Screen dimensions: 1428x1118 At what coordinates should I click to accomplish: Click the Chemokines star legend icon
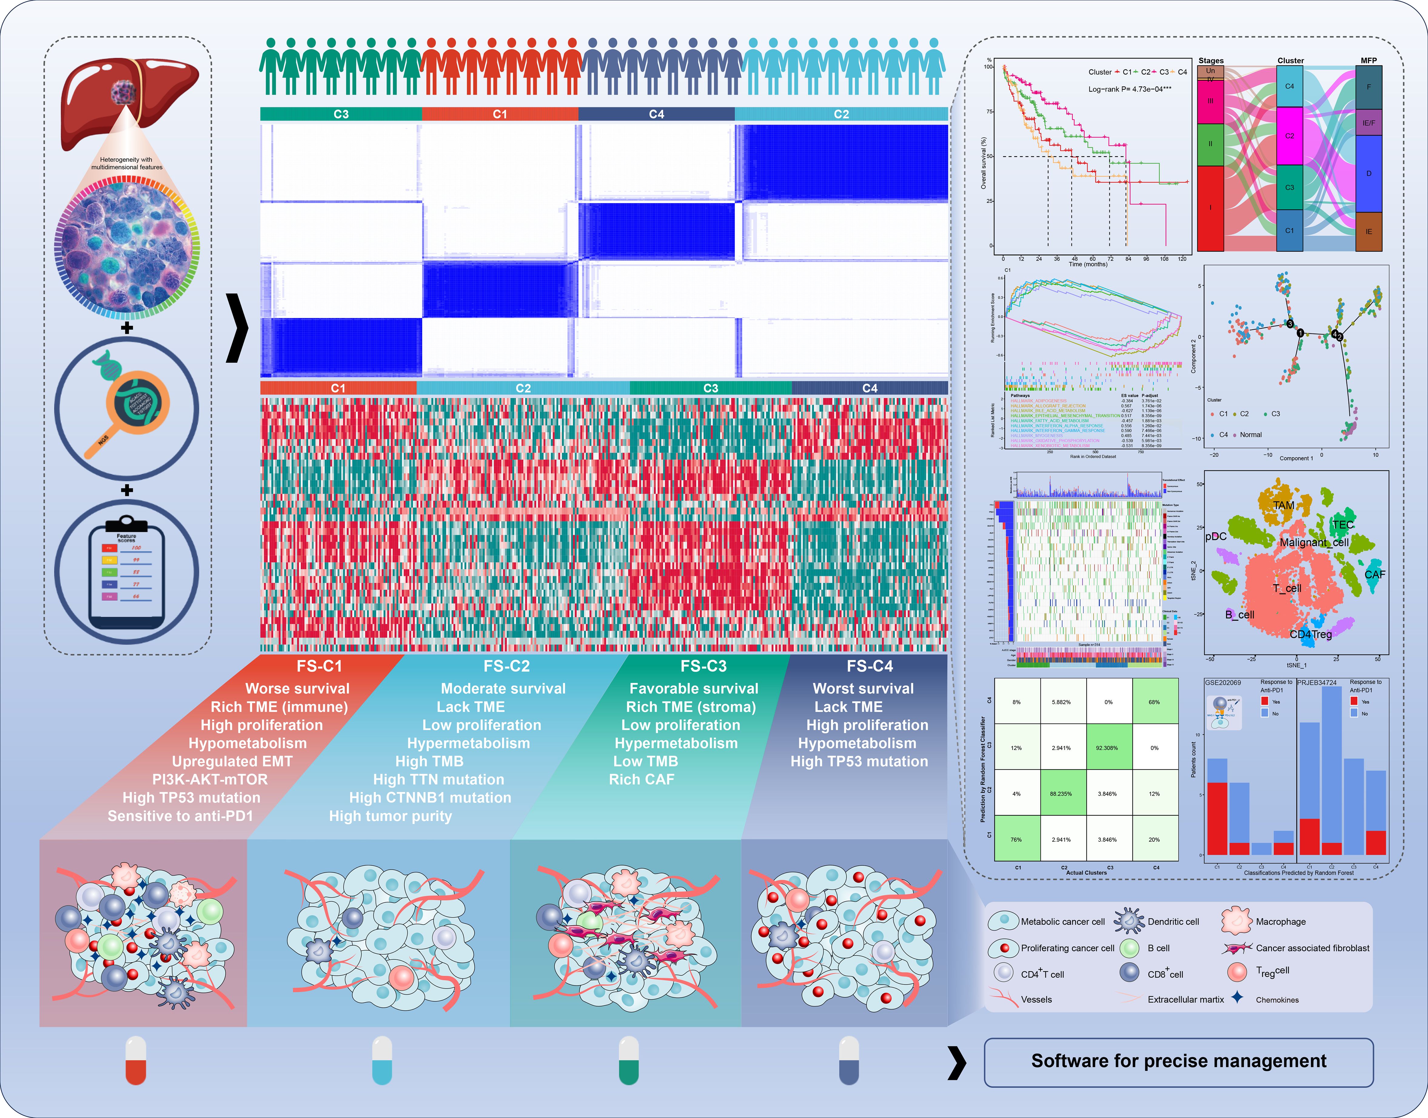pos(1237,998)
